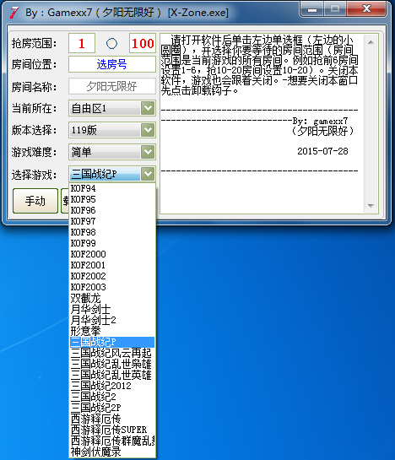Select 西游释厄传群魔乱舞 in the list
The image size is (395, 460).
click(112, 441)
